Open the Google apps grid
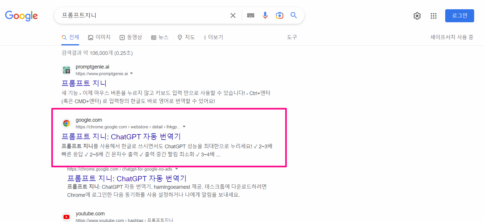484x222 pixels. point(434,16)
